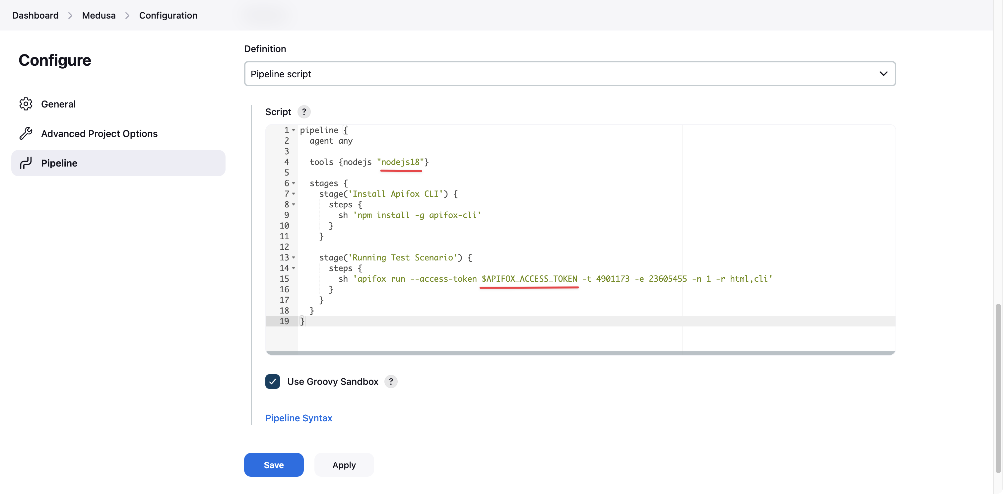Click the script editor horizontal scrollbar
This screenshot has width=1003, height=494.
pyautogui.click(x=580, y=353)
